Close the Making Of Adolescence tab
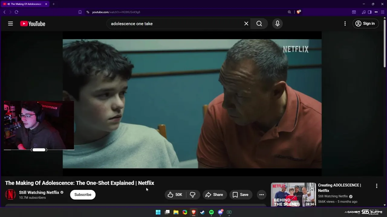Image resolution: width=387 pixels, height=217 pixels. coord(46,4)
